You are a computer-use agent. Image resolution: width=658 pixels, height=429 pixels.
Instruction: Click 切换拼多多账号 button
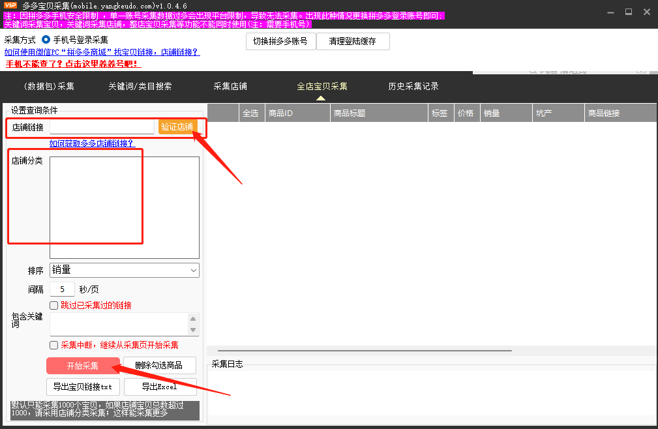280,41
